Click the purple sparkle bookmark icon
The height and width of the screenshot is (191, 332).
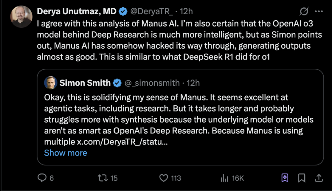(285, 178)
